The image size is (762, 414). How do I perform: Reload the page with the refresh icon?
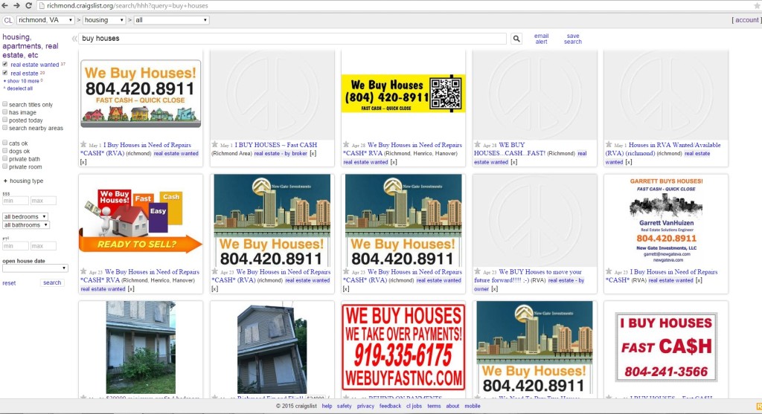click(x=29, y=5)
